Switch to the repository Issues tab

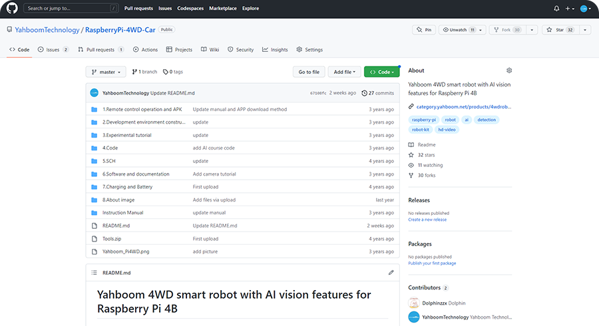(x=53, y=50)
